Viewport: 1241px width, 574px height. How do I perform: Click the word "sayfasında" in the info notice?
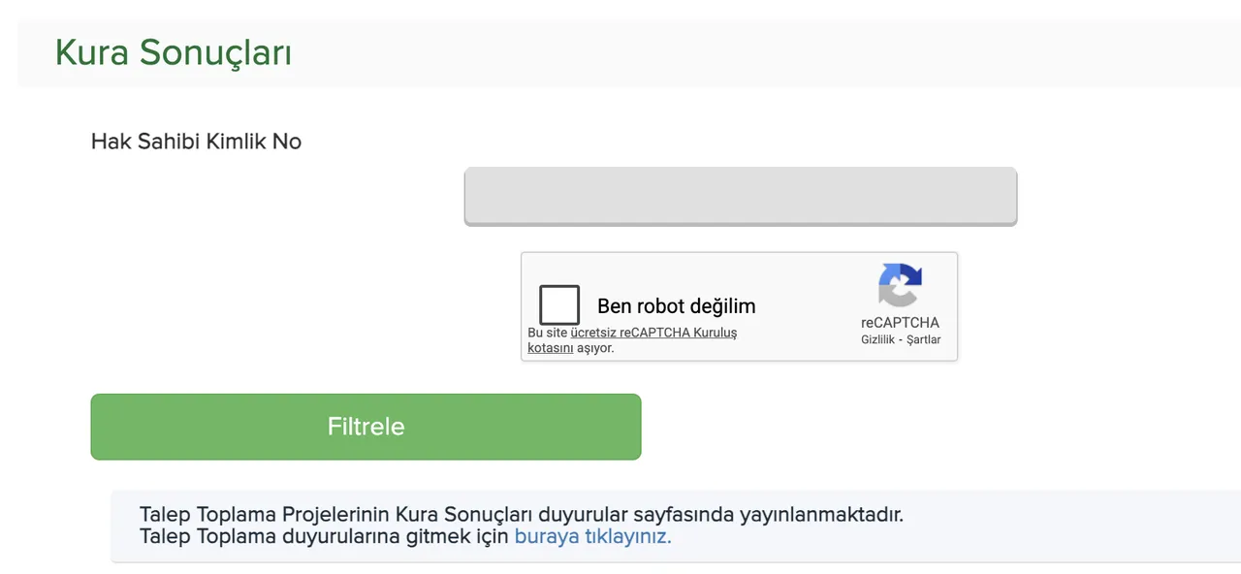[685, 514]
